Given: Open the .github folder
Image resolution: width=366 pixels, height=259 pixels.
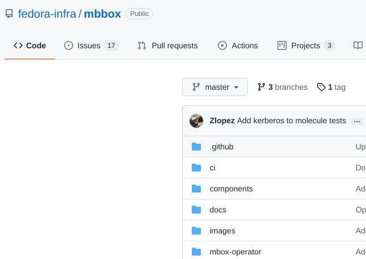Looking at the screenshot, I should pyautogui.click(x=221, y=147).
